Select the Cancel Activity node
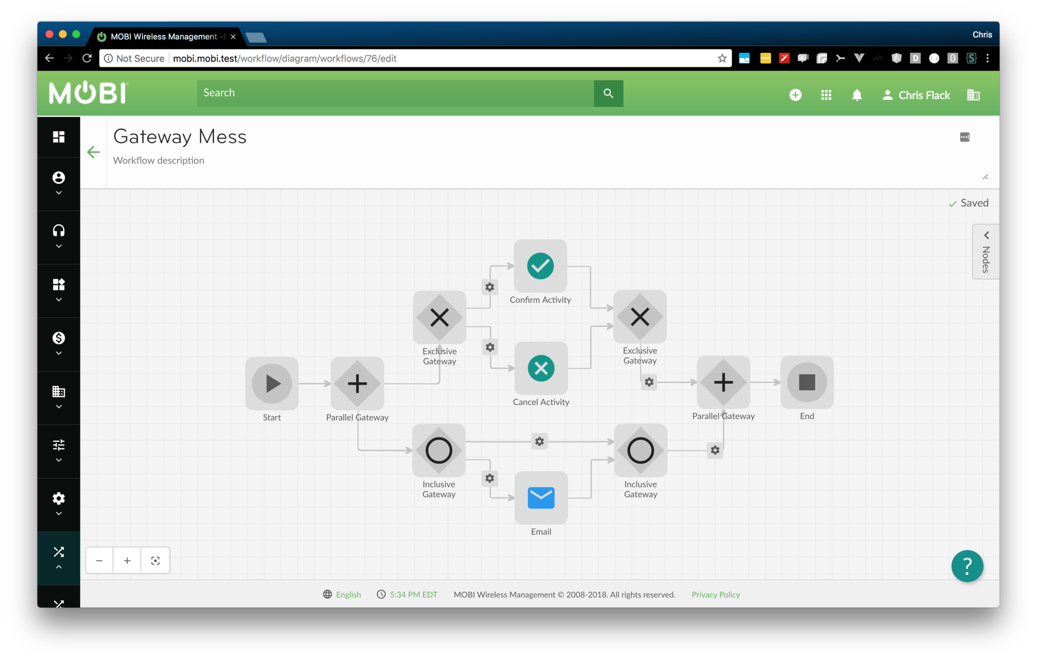This screenshot has width=1037, height=661. [541, 368]
